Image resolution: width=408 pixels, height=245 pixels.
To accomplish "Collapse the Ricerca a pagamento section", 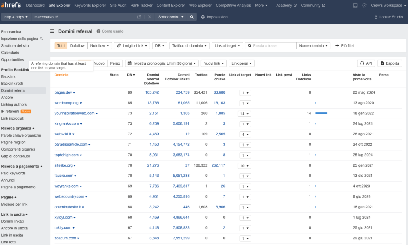I will point(22,167).
